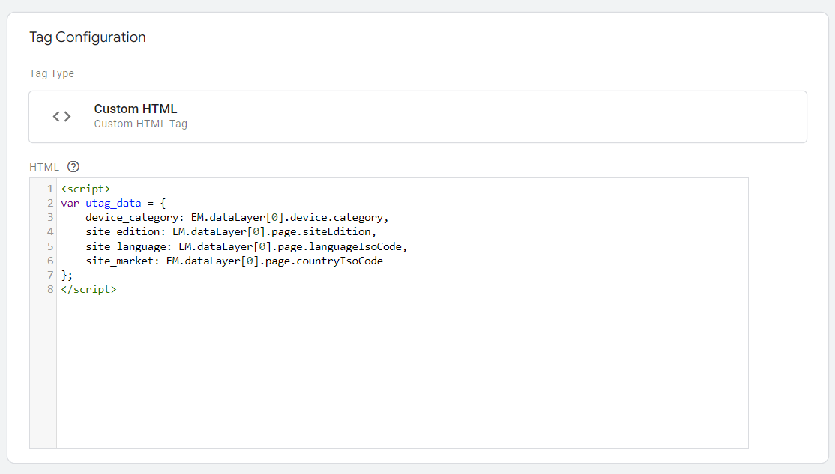Click line number 5 in the gutter
Screen dimensions: 835x474
pyautogui.click(x=50, y=247)
